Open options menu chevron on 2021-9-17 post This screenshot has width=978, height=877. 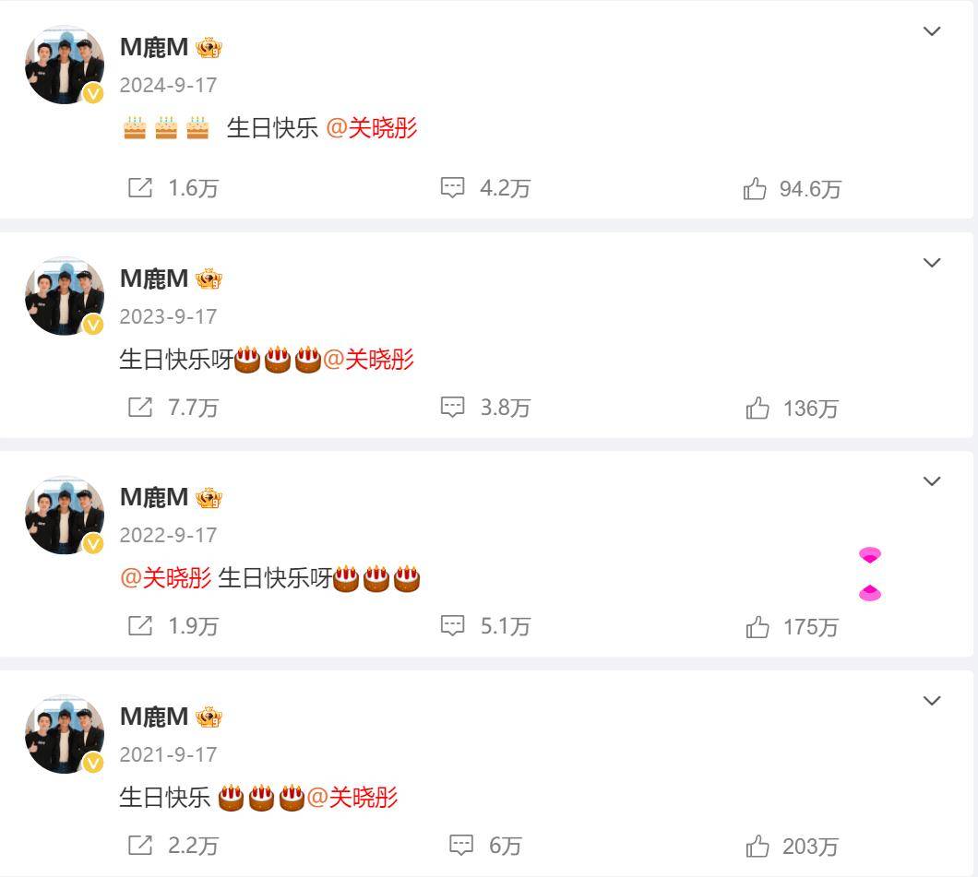[932, 701]
